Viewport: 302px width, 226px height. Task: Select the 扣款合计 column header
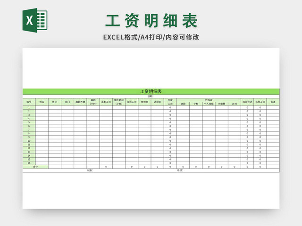click(x=247, y=102)
